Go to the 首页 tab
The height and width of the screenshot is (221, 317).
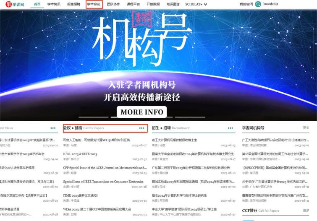[x=37, y=4]
